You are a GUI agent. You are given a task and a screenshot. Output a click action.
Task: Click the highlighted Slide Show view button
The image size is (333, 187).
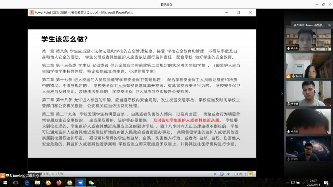(x=250, y=174)
